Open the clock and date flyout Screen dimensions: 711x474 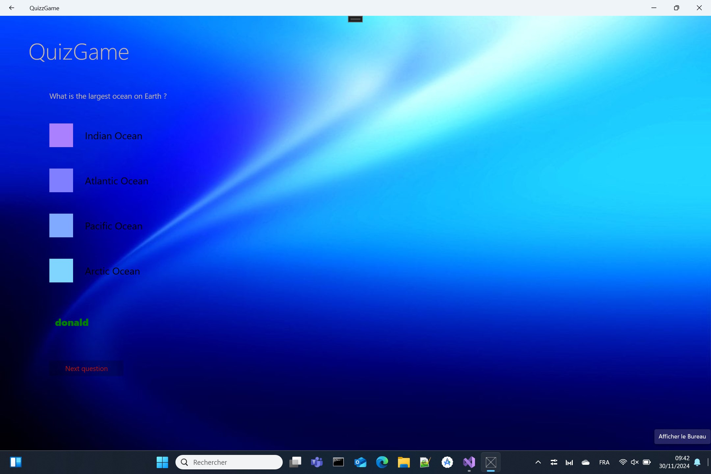pyautogui.click(x=674, y=462)
